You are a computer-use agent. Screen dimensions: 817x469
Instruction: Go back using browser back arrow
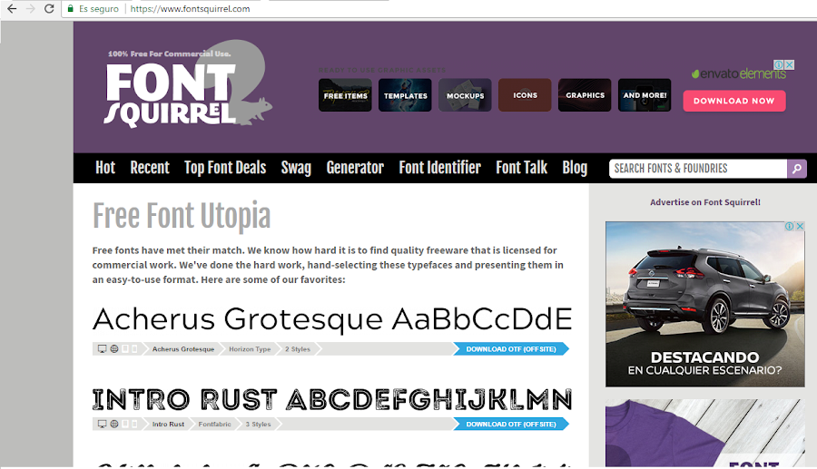coord(12,9)
